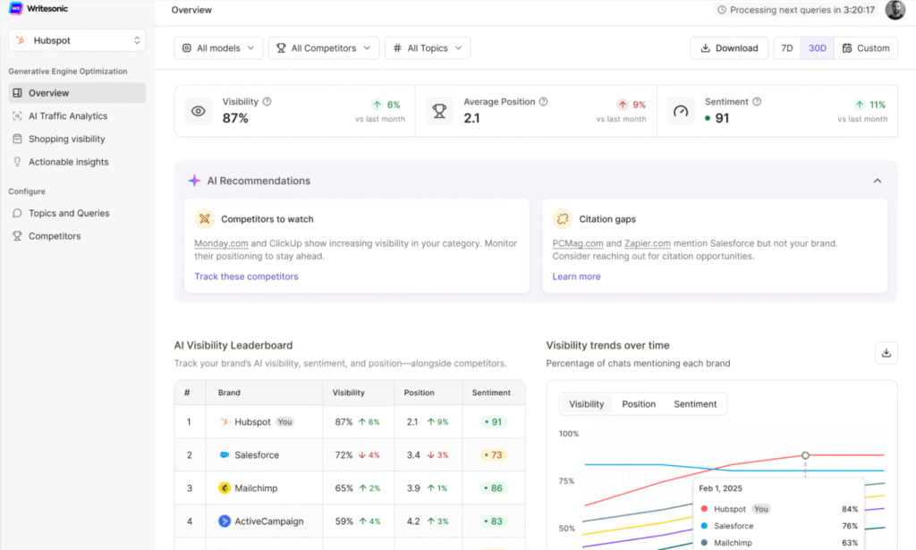
Task: Click the Visibility eye icon tile
Action: (198, 111)
